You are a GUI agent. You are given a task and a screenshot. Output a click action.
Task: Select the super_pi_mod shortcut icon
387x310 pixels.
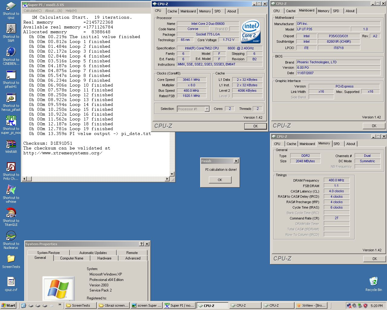pos(11,125)
